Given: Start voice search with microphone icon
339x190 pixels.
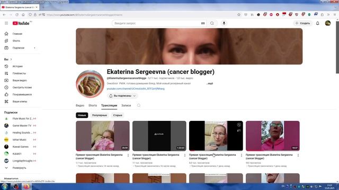Looking at the screenshot, I should tap(224, 23).
